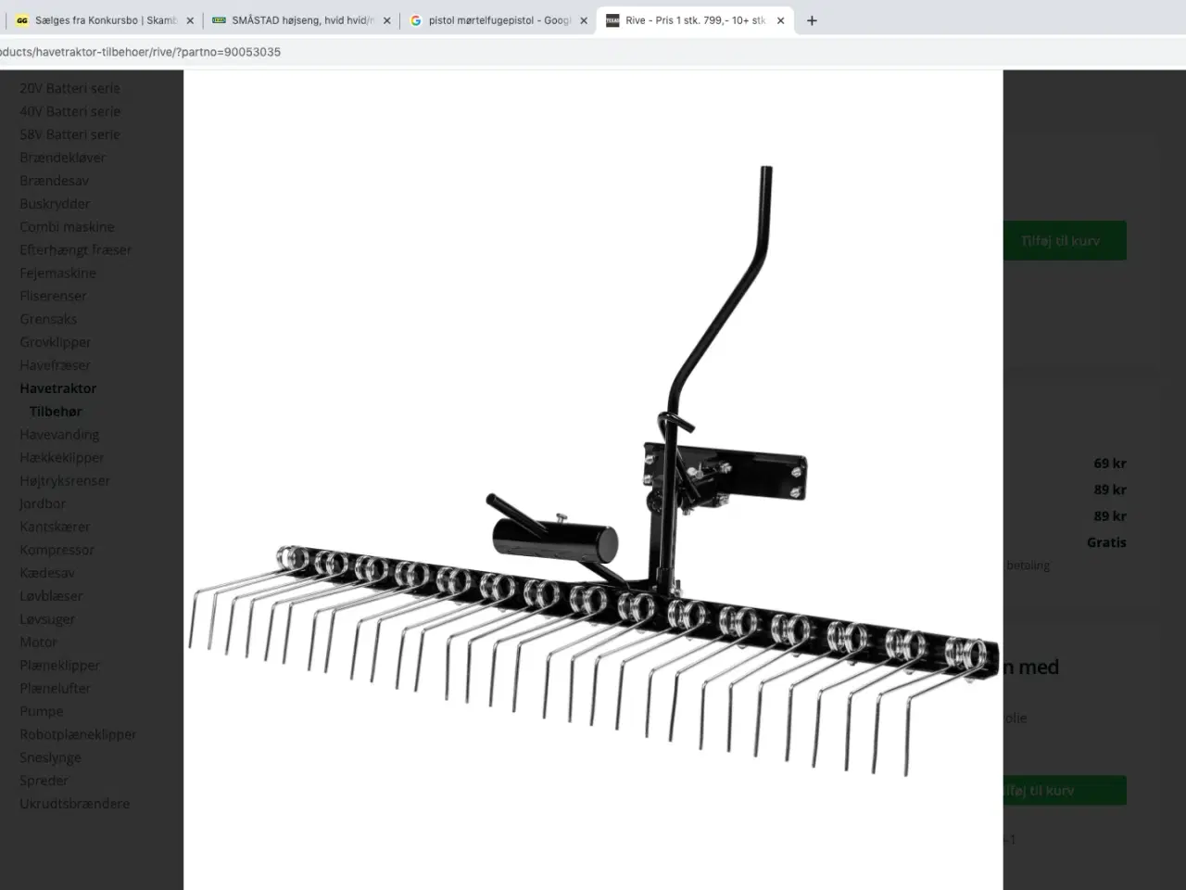Select the Tilbehør subcategory
The width and height of the screenshot is (1186, 890).
click(x=56, y=412)
